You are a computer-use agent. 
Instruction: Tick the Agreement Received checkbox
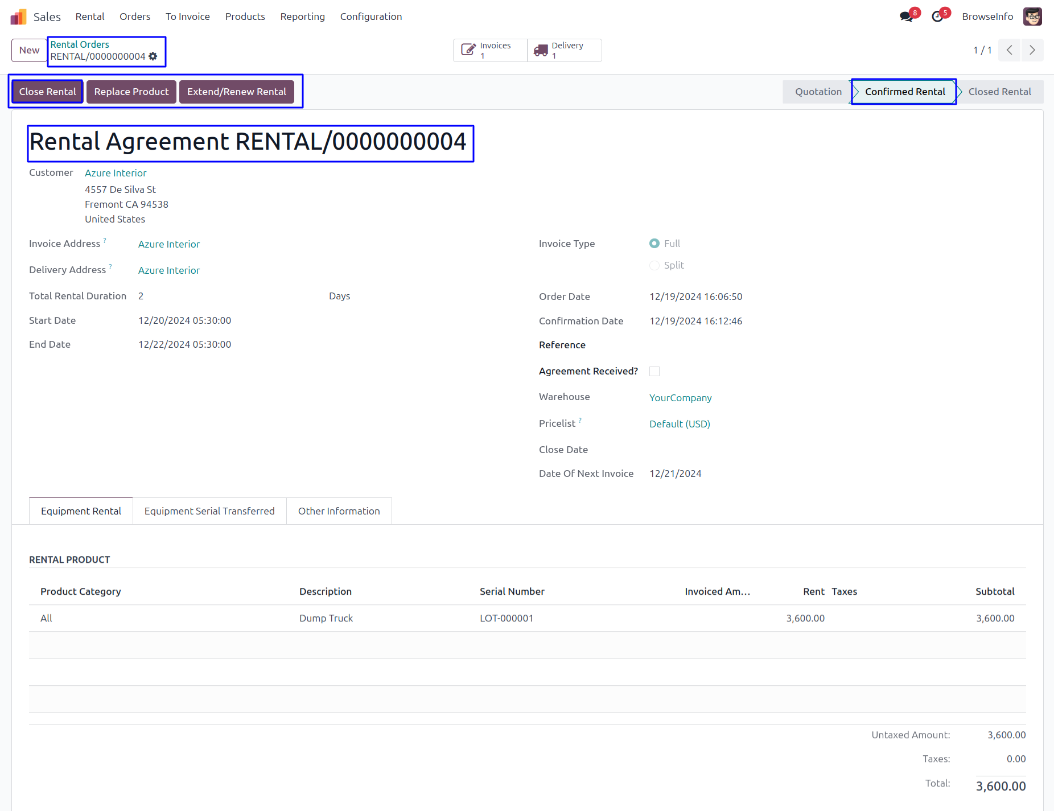(x=654, y=371)
